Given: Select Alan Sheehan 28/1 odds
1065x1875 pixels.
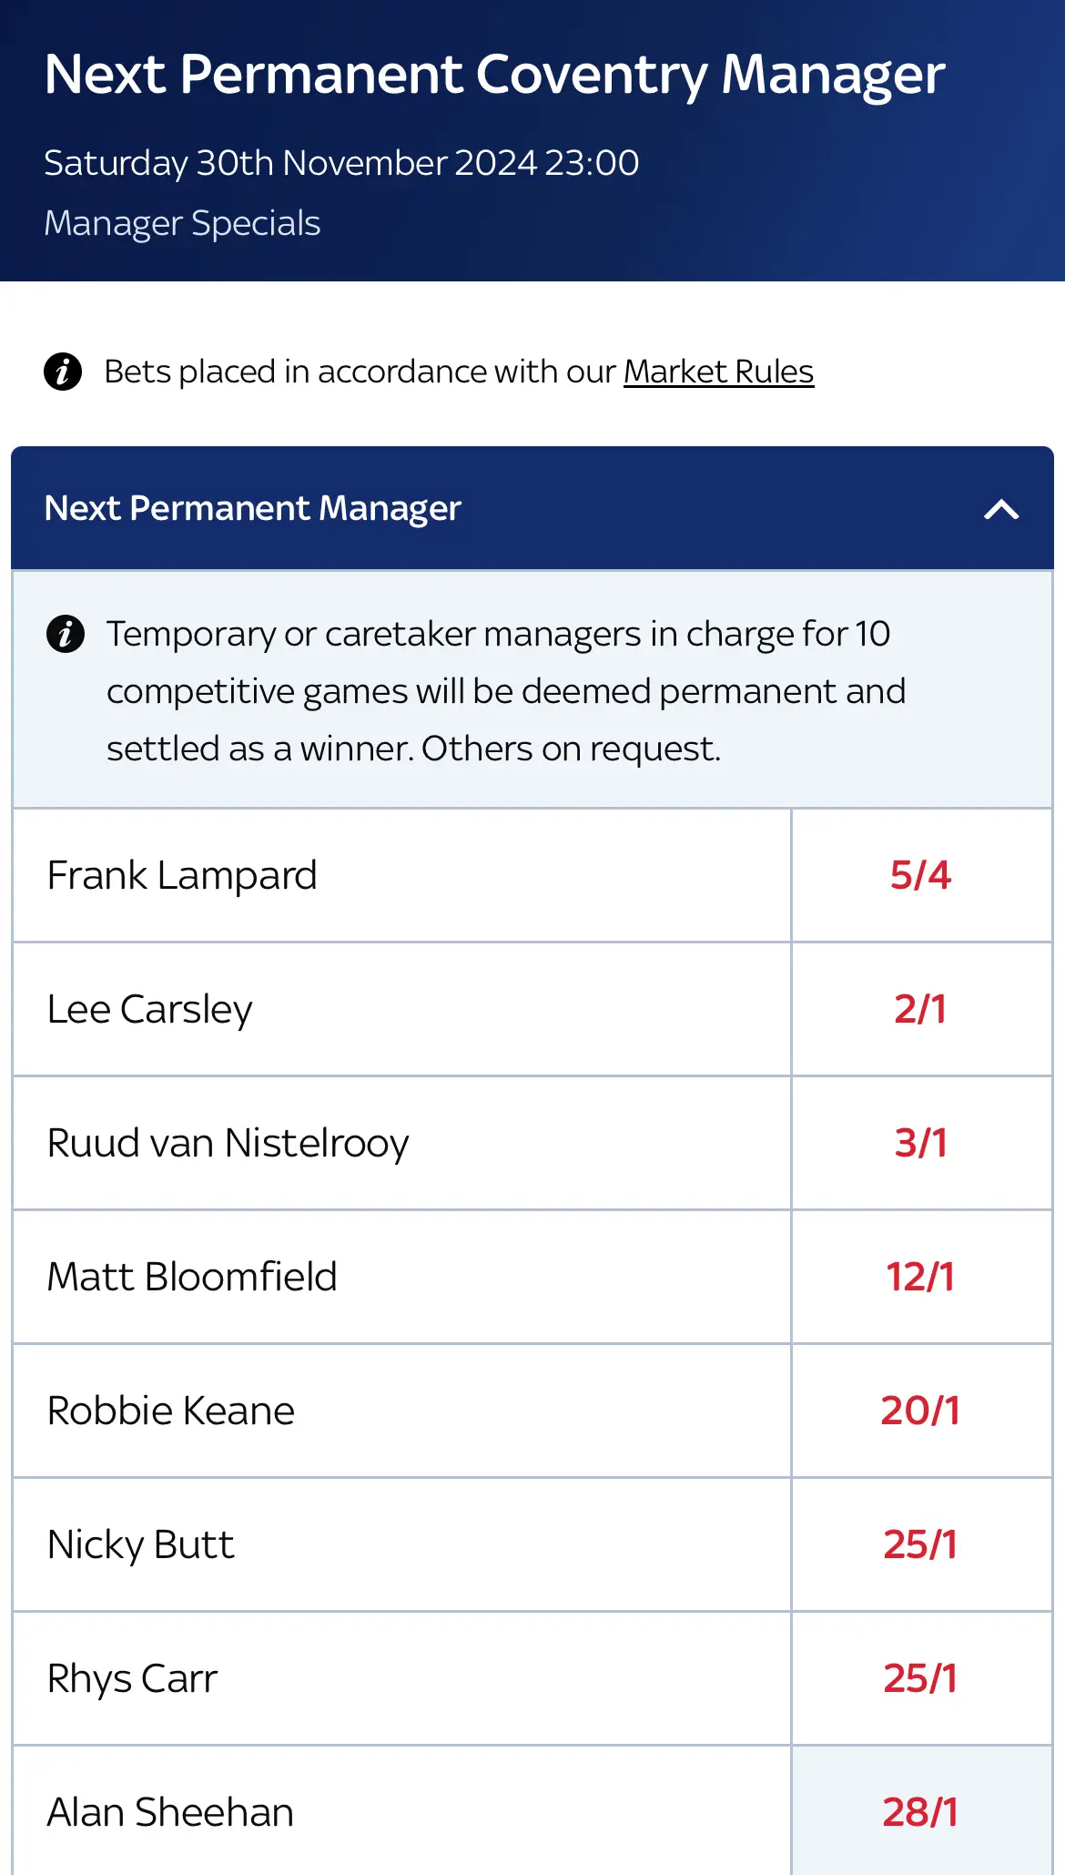Looking at the screenshot, I should pyautogui.click(x=921, y=1812).
